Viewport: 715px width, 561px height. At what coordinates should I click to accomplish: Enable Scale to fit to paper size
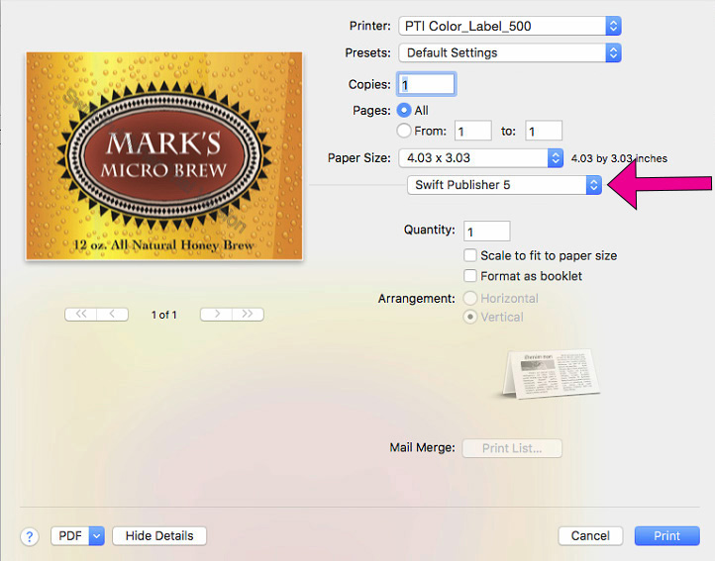click(470, 255)
